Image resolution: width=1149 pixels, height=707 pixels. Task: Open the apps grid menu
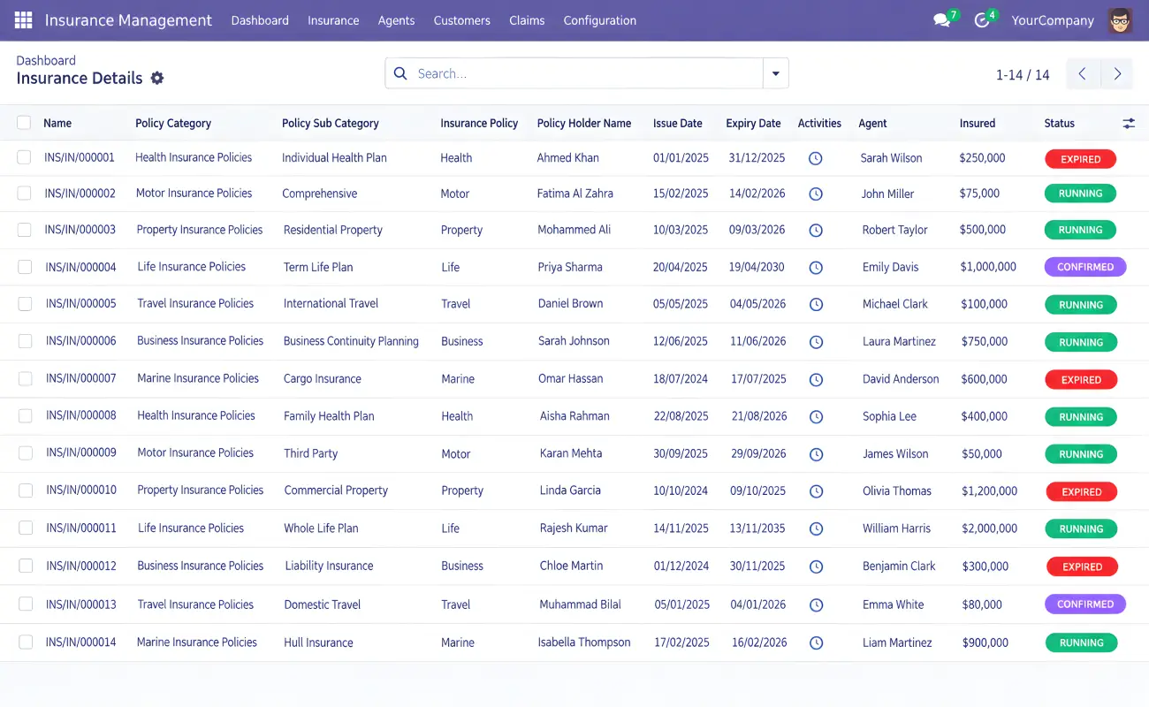pos(24,20)
